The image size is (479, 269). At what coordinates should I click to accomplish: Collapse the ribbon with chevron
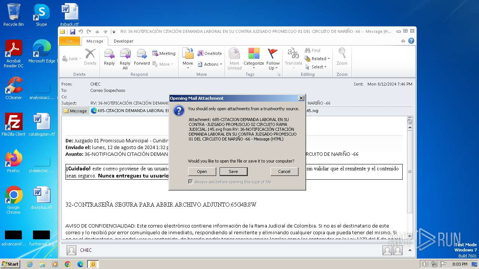click(x=403, y=41)
